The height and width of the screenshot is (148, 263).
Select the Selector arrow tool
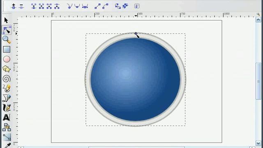7,20
